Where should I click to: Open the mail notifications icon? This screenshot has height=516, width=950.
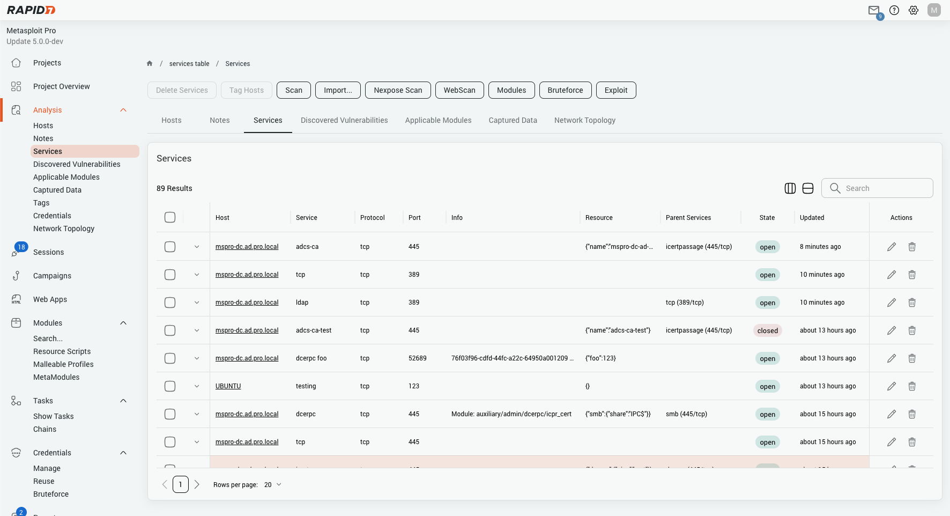[874, 10]
